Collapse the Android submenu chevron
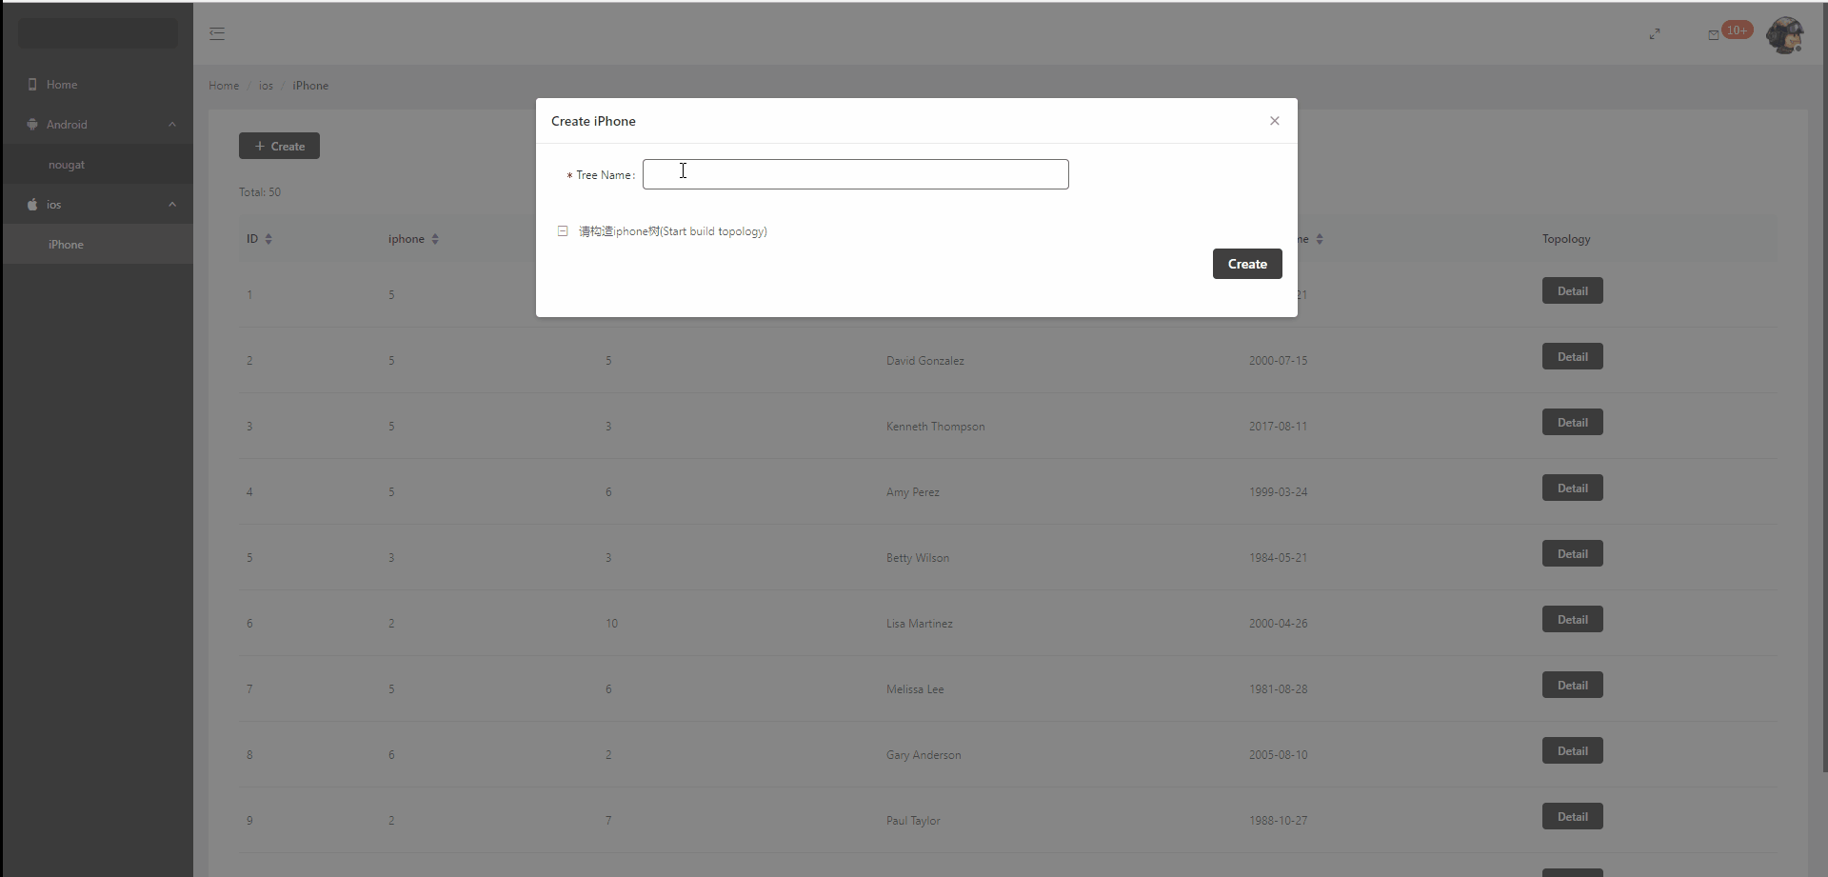The height and width of the screenshot is (877, 1828). coord(172,125)
